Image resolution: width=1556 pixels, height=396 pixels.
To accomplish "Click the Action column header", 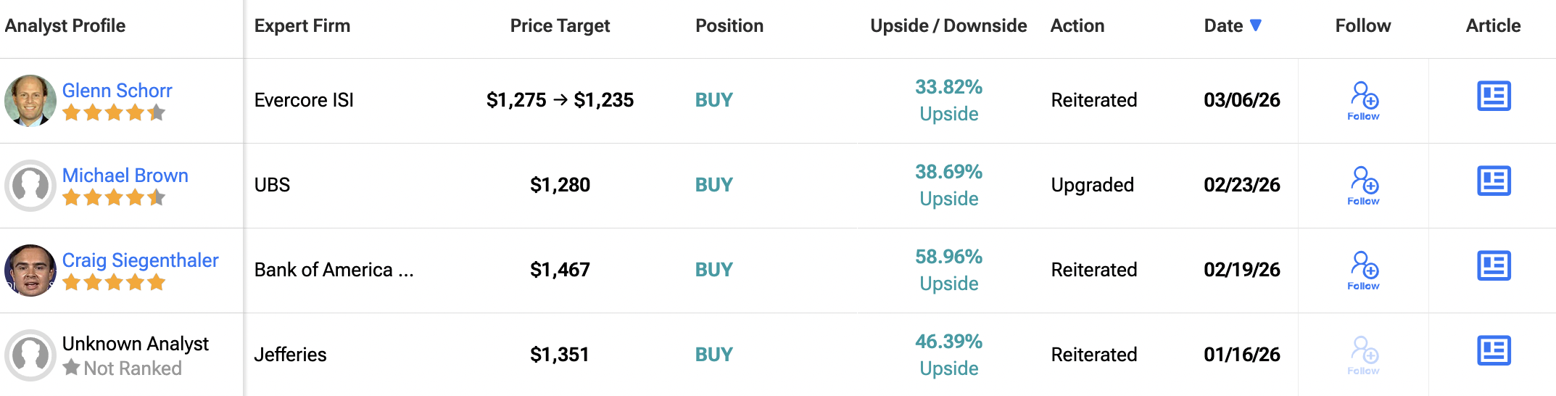I will pos(1077,26).
